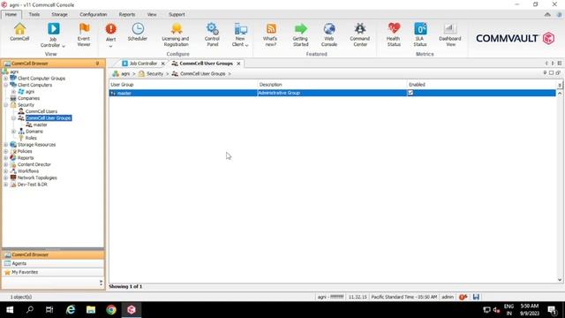The width and height of the screenshot is (565, 318).
Task: Open the Agents pane button
Action: [53, 263]
